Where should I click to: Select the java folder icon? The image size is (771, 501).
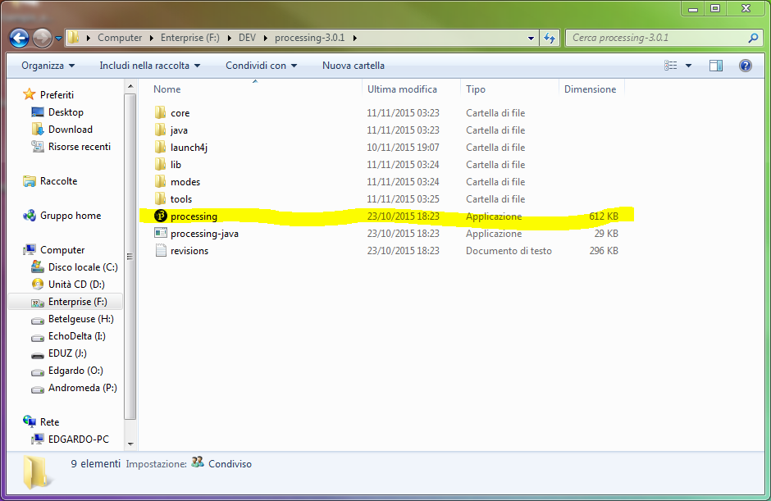(x=160, y=130)
